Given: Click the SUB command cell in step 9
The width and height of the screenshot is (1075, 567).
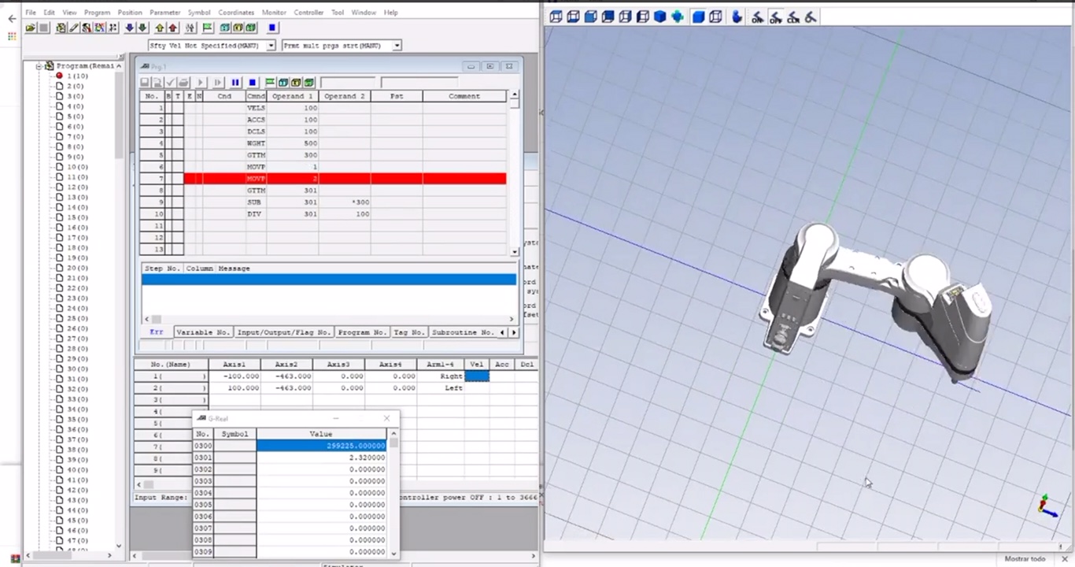Looking at the screenshot, I should pos(256,202).
